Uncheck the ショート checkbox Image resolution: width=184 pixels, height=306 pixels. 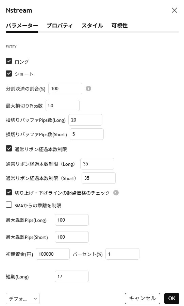9,74
